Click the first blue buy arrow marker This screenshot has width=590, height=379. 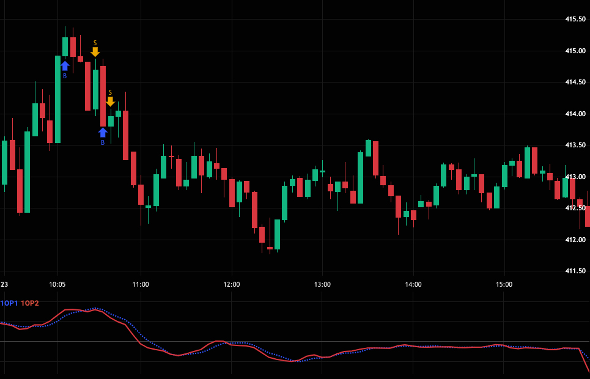(65, 66)
